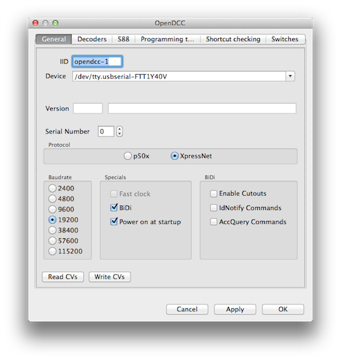Open the Device port dropdown arrow
Screen dimensions: 341x361
pyautogui.click(x=290, y=76)
